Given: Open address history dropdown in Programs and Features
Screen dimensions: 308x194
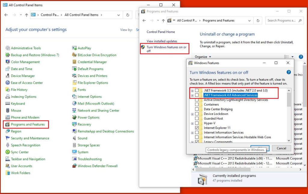Looking at the screenshot, I should (249, 21).
